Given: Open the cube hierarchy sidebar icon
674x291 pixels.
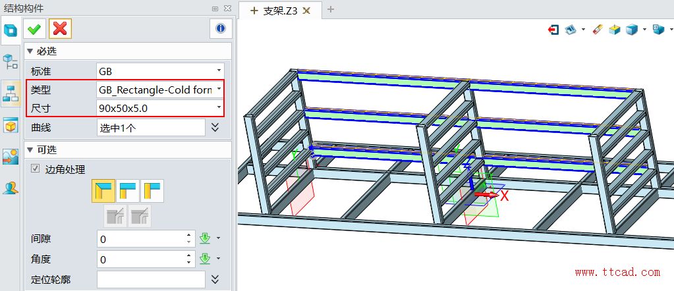Looking at the screenshot, I should (11, 63).
